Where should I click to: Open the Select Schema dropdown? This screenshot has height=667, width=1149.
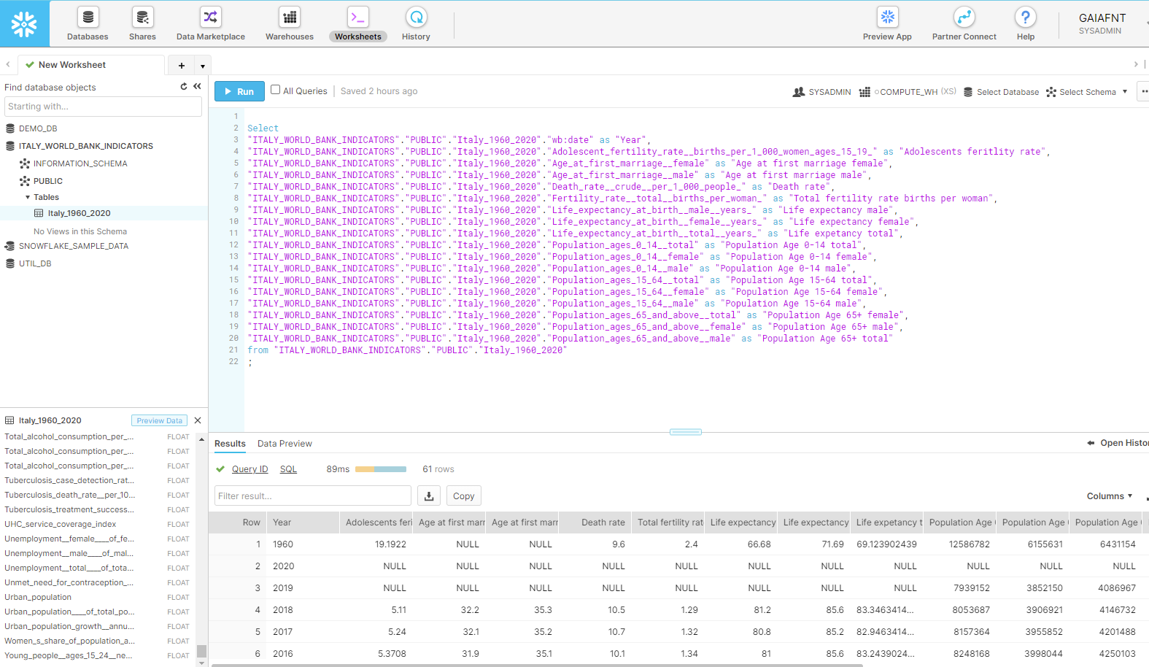pyautogui.click(x=1087, y=92)
